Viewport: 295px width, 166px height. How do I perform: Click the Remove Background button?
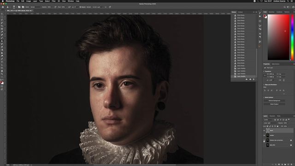(274, 101)
